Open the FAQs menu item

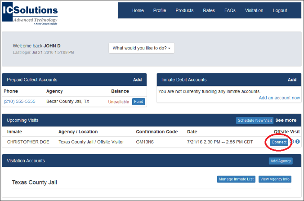[230, 10]
